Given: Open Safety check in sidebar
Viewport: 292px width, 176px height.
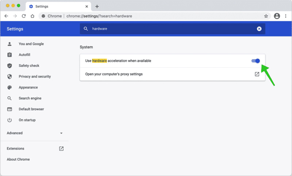Looking at the screenshot, I should [x=29, y=66].
